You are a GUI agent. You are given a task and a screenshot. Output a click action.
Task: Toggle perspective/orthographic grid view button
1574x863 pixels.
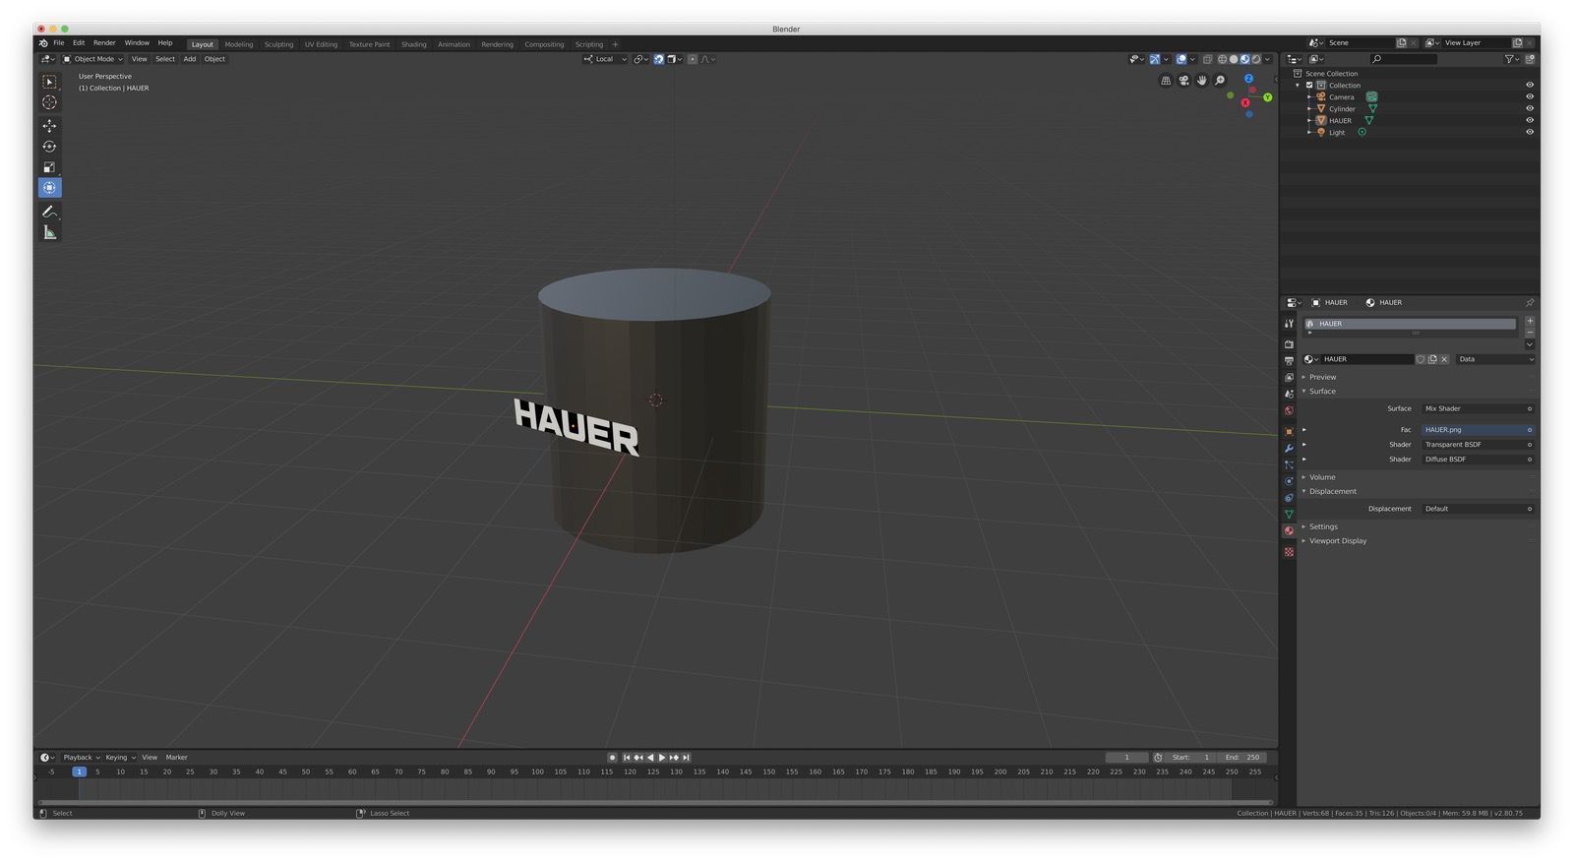click(x=1166, y=81)
